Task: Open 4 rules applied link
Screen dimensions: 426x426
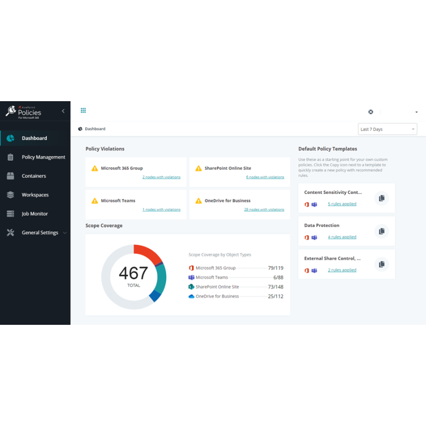Action: pos(342,237)
